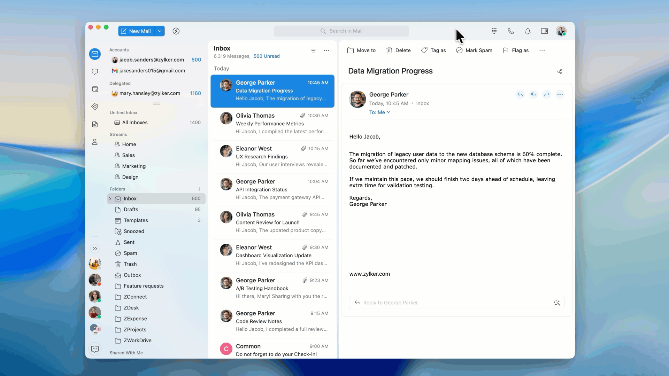Viewport: 669px width, 376px height.
Task: Expand the Inbox folder chevron
Action: tap(110, 198)
